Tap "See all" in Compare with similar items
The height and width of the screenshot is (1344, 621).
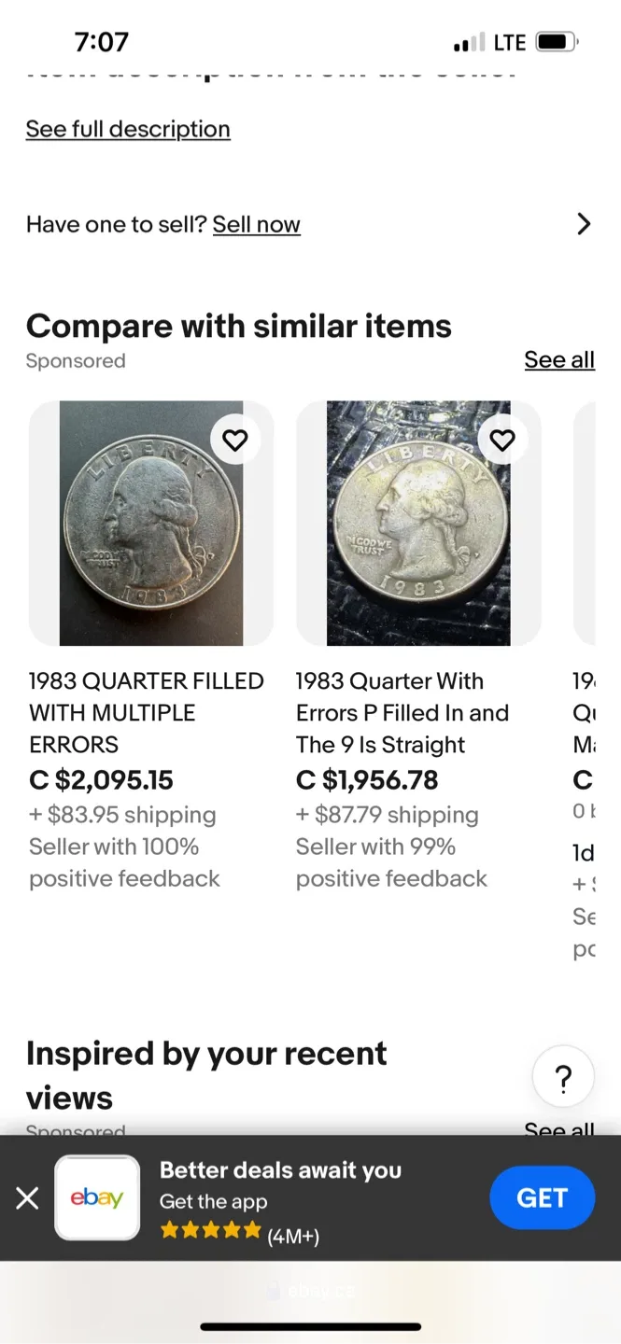point(559,359)
